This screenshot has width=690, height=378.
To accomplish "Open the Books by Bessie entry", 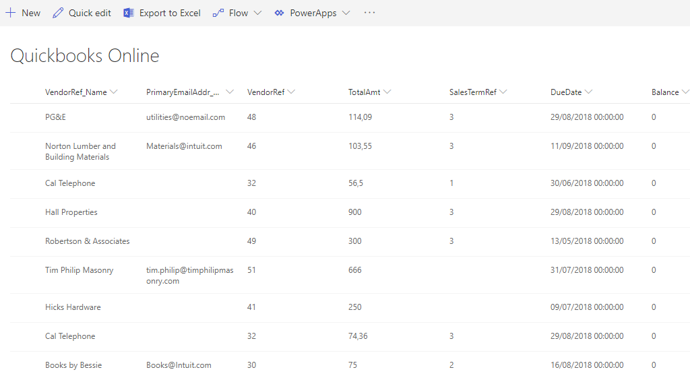I will click(73, 365).
